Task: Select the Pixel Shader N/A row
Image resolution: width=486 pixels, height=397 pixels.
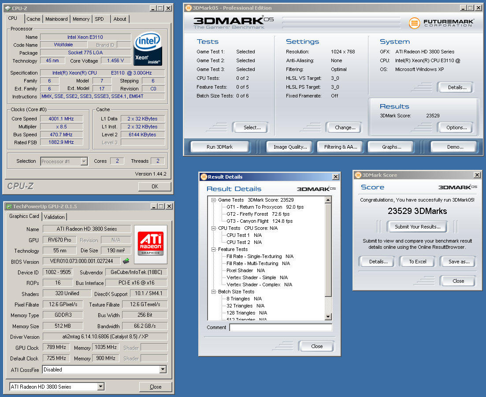Action: pyautogui.click(x=245, y=271)
